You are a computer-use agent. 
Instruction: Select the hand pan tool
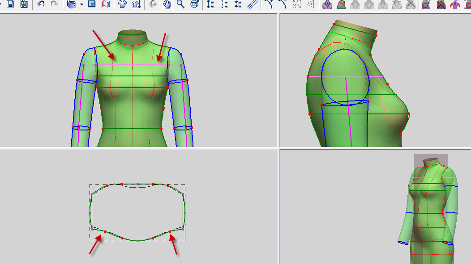tap(167, 4)
